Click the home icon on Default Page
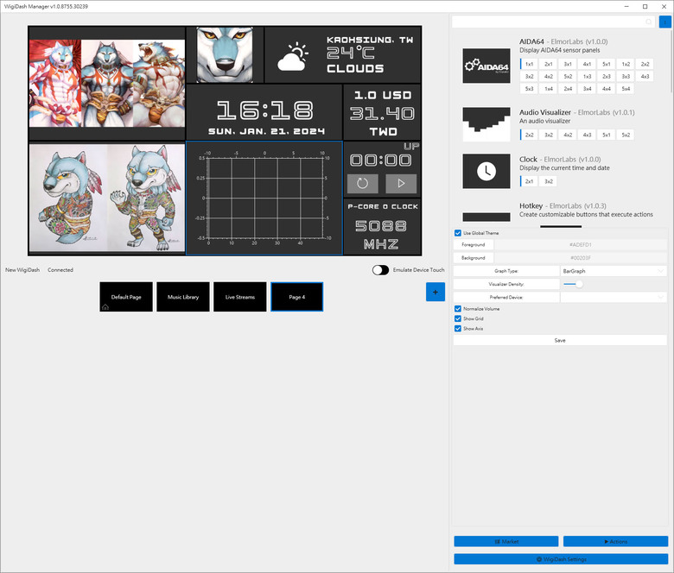 coord(105,307)
